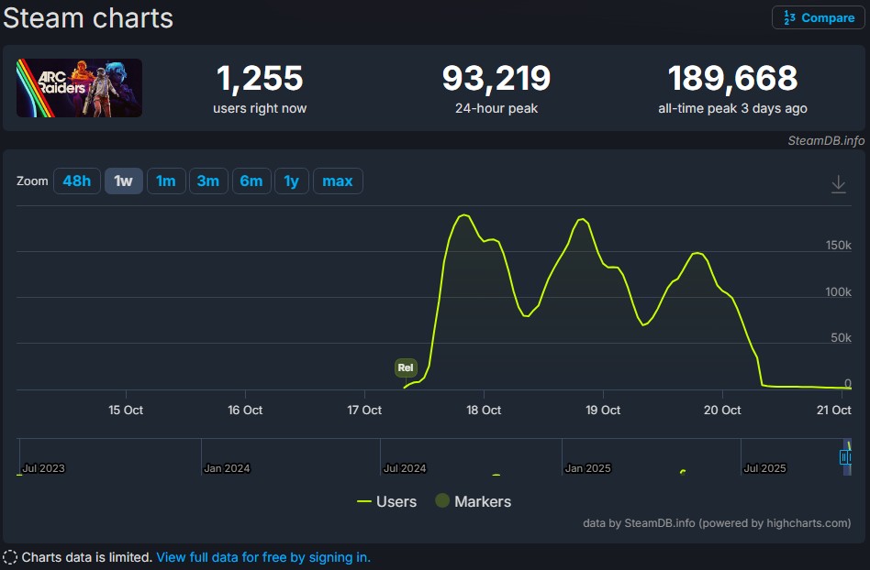
Task: Open the sign-in link for full data
Action: (x=263, y=557)
